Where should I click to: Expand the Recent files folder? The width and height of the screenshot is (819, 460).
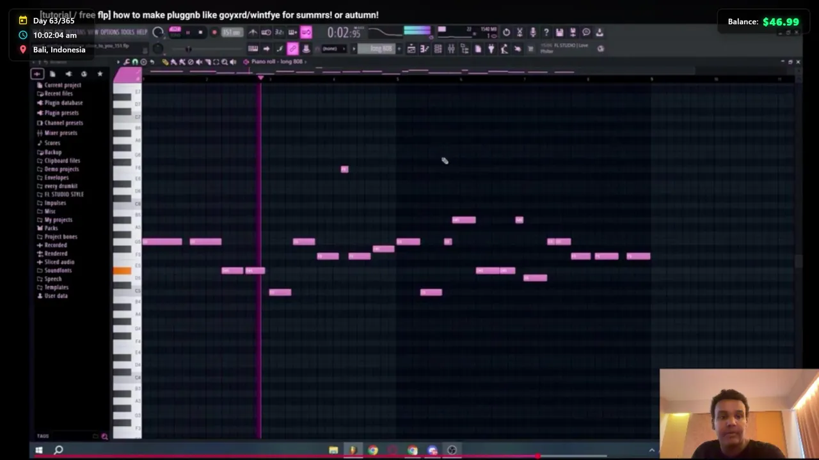click(55, 93)
